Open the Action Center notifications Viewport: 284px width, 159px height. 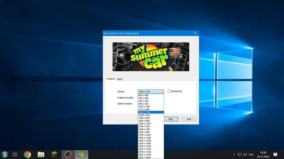tap(275, 155)
